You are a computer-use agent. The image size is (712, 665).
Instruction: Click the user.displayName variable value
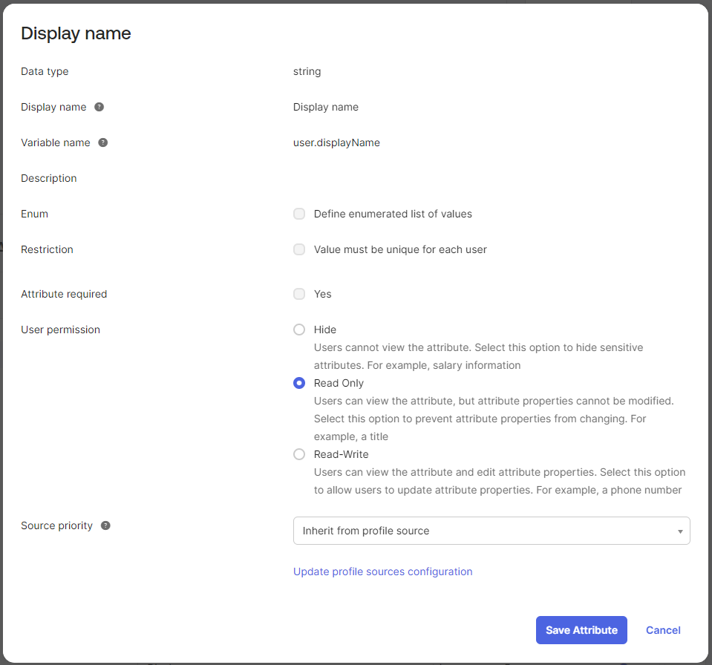point(336,142)
